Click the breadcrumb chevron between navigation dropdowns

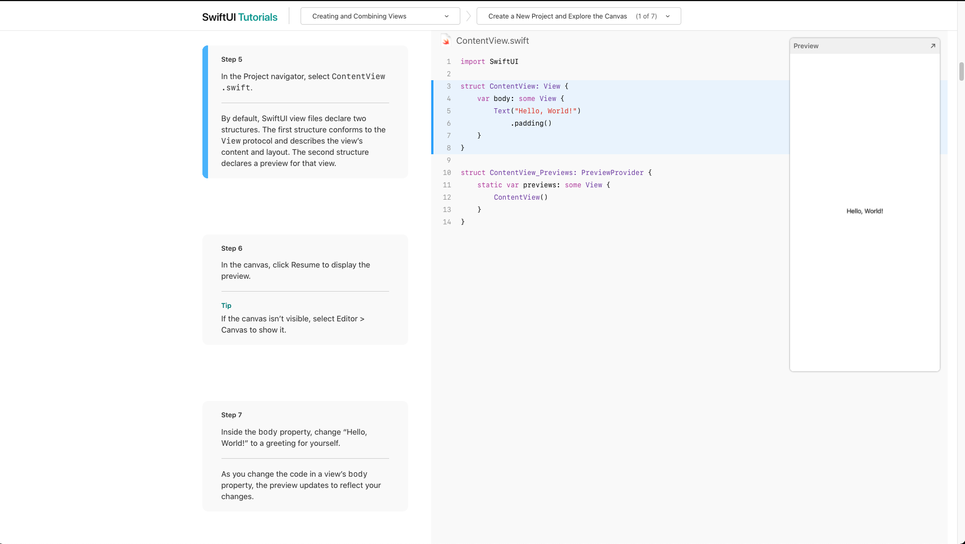[x=468, y=16]
